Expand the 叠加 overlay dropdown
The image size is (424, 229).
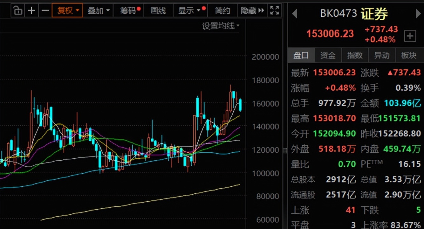tap(99, 10)
